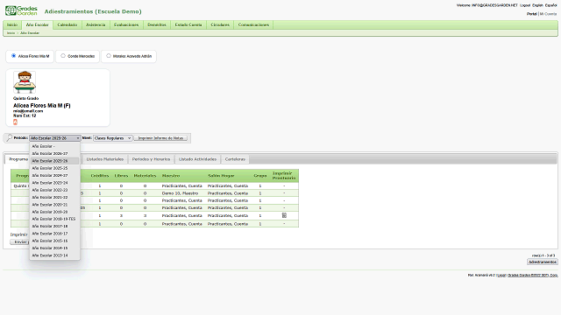The height and width of the screenshot is (315, 561).
Task: Click the Libros column header
Action: coord(121,176)
